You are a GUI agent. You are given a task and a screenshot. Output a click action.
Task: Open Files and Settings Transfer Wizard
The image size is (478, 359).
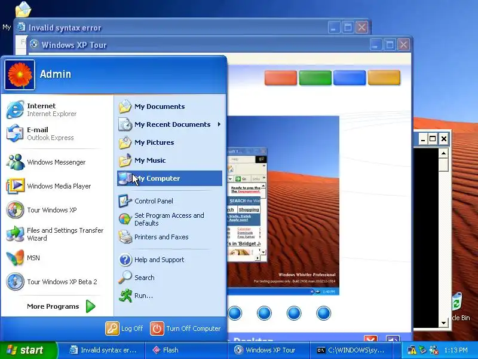pos(57,234)
